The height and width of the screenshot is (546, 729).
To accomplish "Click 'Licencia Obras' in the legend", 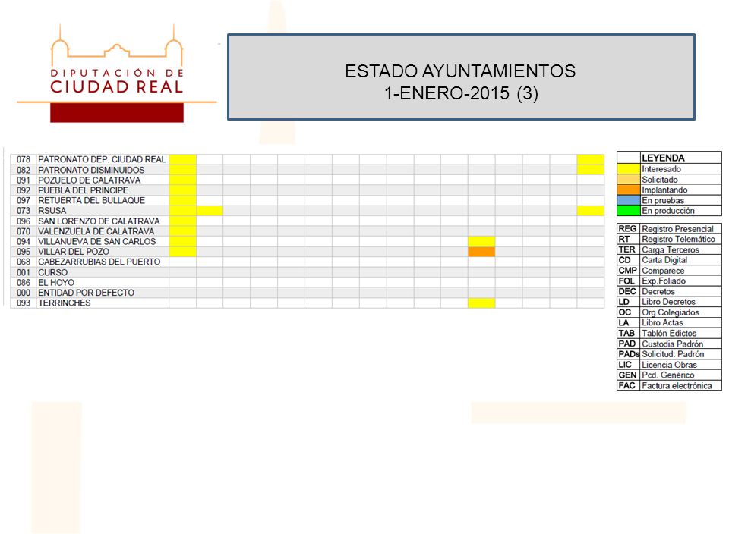I will (x=670, y=365).
